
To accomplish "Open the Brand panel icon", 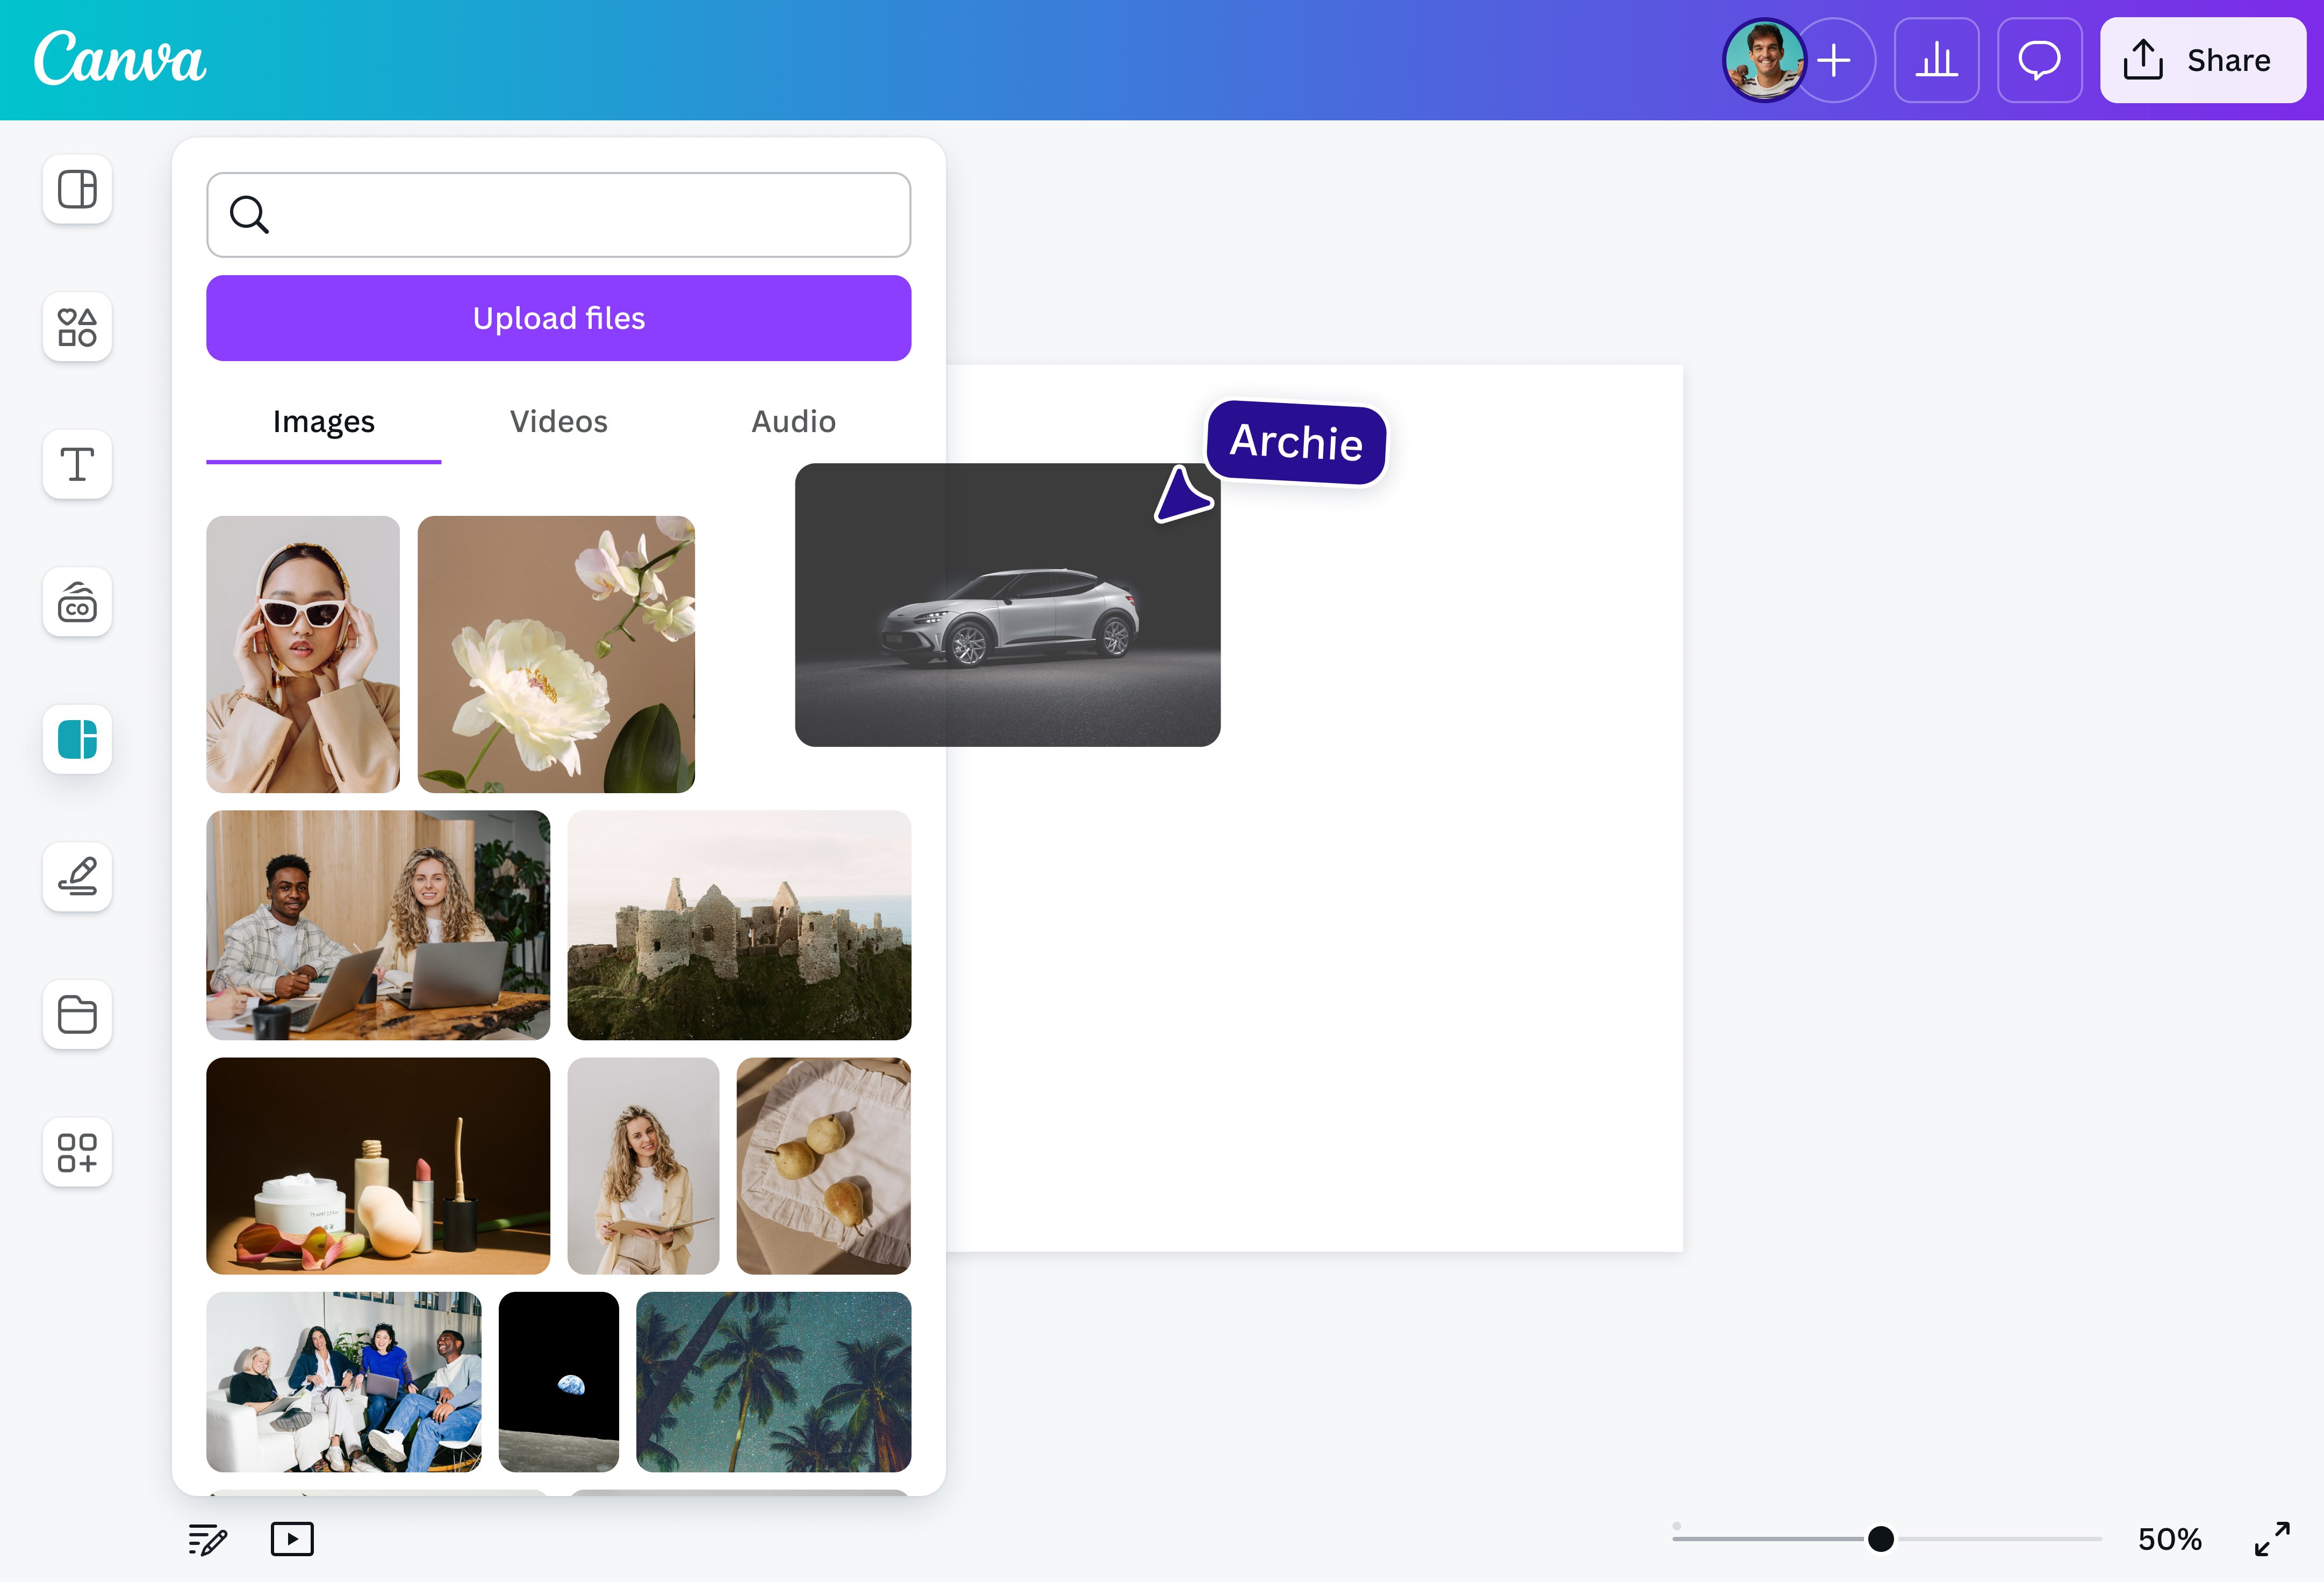I will pos(77,602).
